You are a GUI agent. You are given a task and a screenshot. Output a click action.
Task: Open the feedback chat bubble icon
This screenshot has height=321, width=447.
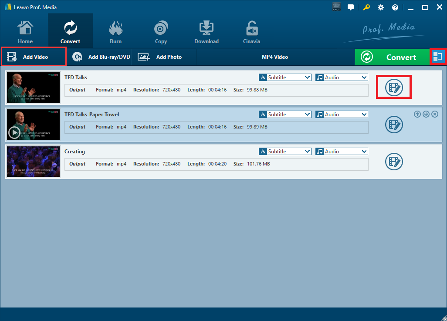click(351, 7)
